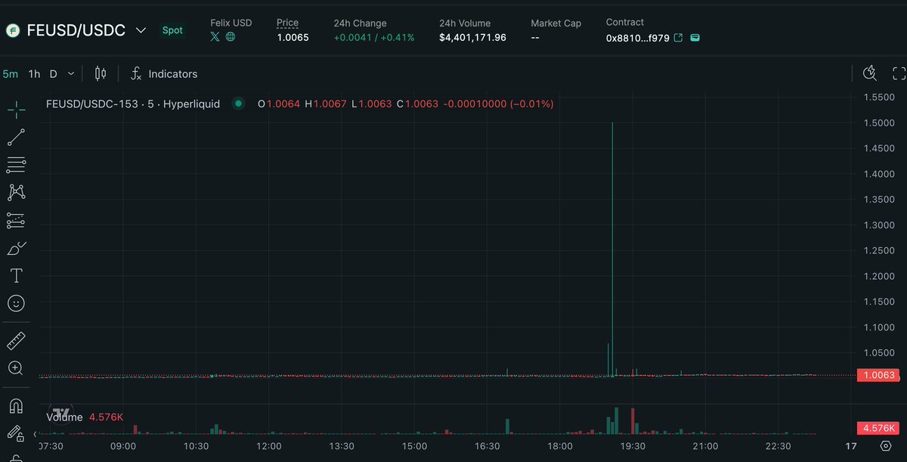Viewport: 907px width, 462px height.
Task: Select the trend line drawing tool
Action: [x=16, y=137]
